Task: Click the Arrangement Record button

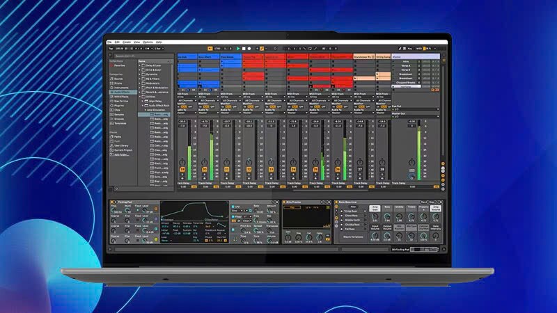Action: [x=249, y=49]
